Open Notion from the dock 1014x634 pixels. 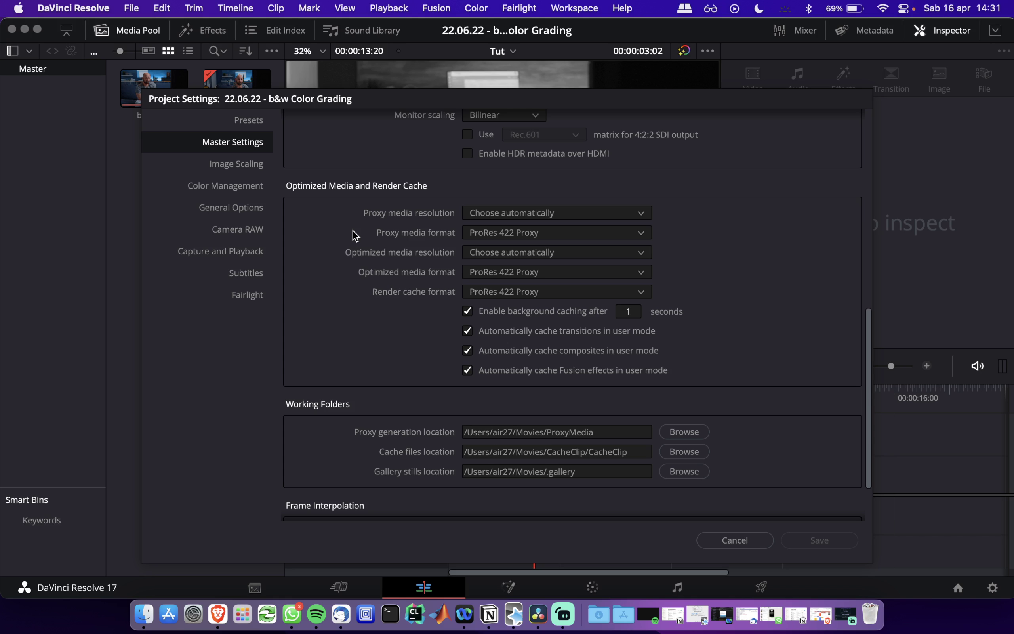490,614
